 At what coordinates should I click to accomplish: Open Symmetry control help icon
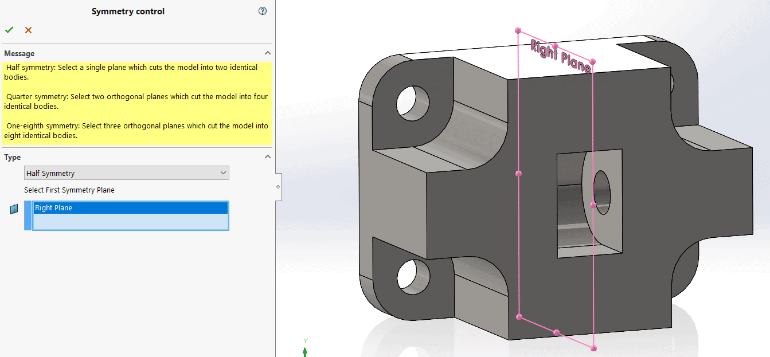pyautogui.click(x=263, y=11)
